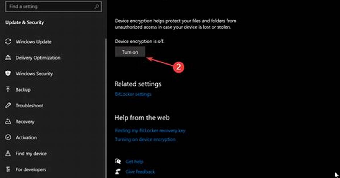Click the Related settings heading

pyautogui.click(x=138, y=84)
